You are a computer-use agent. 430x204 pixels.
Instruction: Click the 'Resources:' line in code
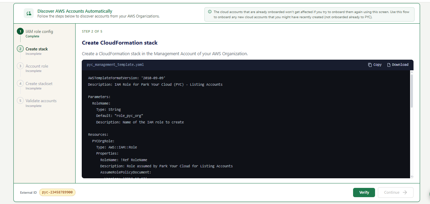(x=98, y=135)
